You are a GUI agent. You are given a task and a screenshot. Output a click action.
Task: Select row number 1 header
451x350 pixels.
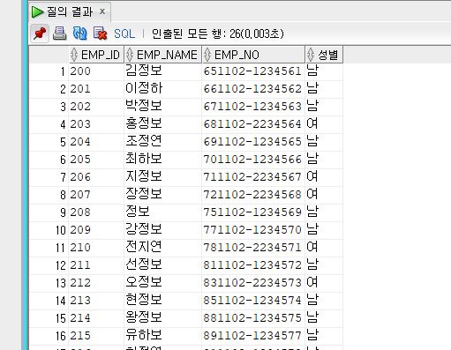(x=49, y=71)
